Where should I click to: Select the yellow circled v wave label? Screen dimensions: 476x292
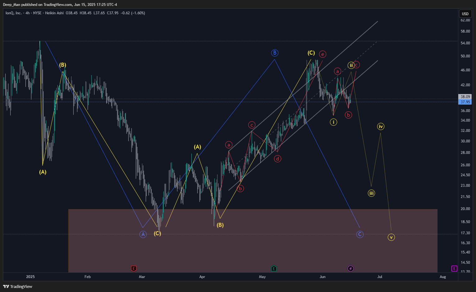coord(391,237)
